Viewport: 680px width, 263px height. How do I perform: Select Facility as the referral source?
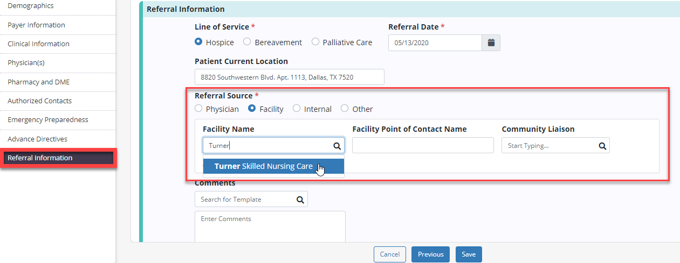[251, 109]
